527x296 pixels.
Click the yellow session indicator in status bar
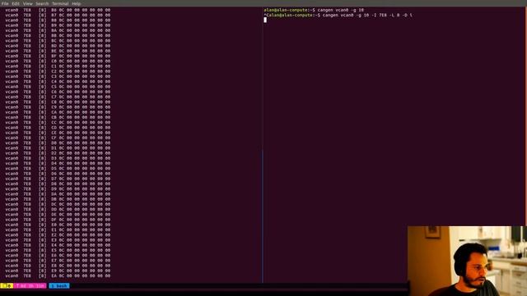pyautogui.click(x=7, y=286)
